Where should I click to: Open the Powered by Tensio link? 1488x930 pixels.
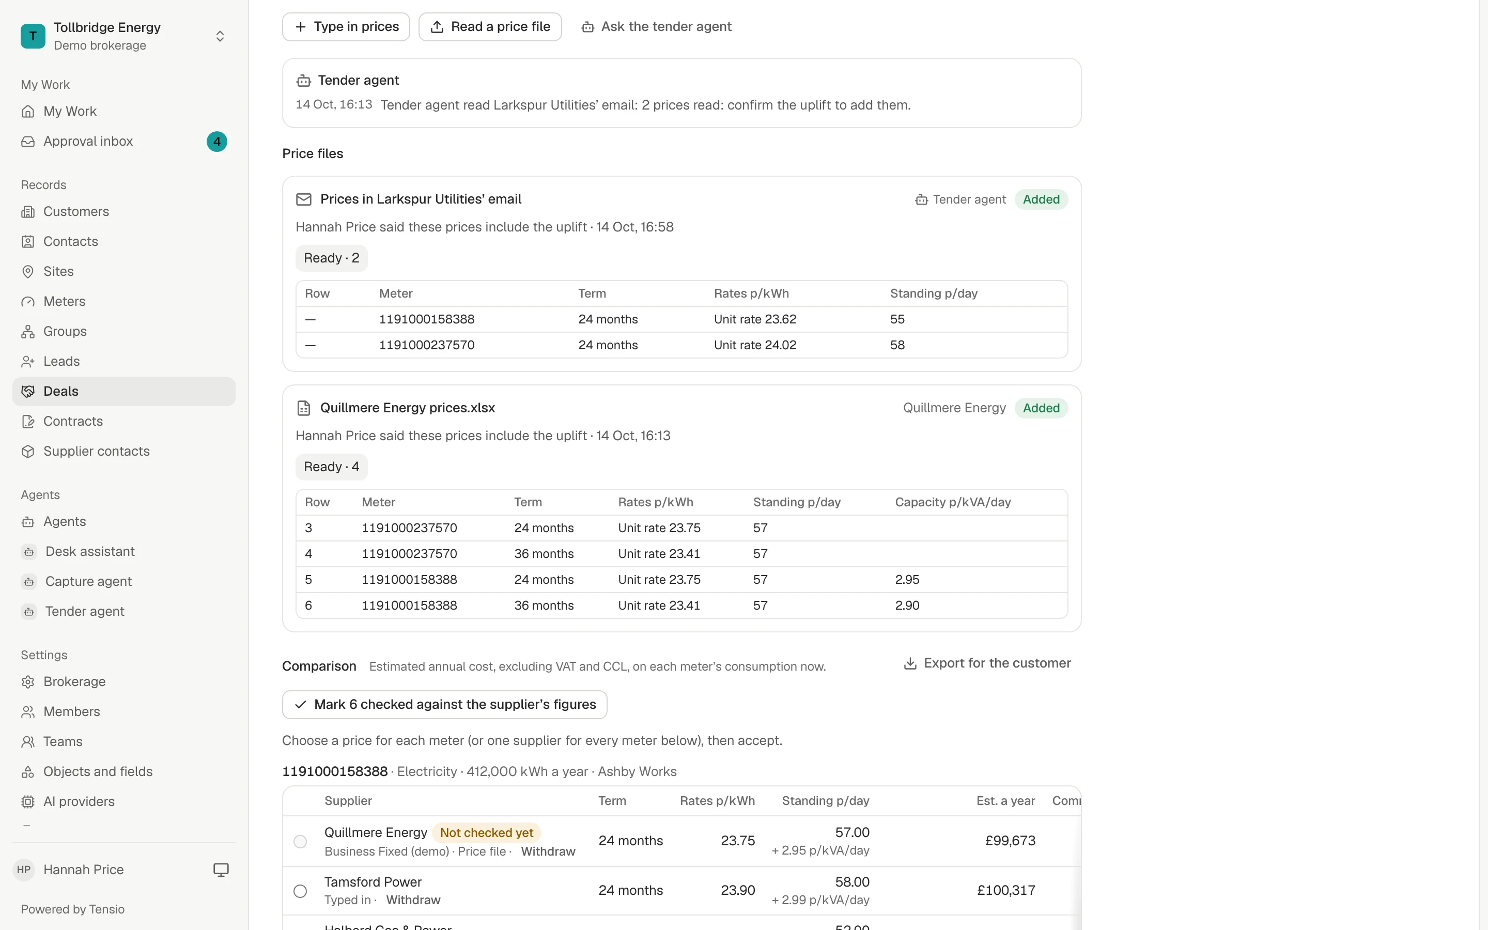[x=72, y=909]
